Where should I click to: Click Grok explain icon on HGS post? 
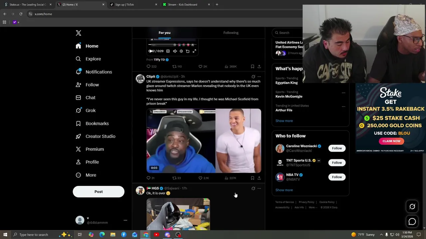(x=253, y=189)
